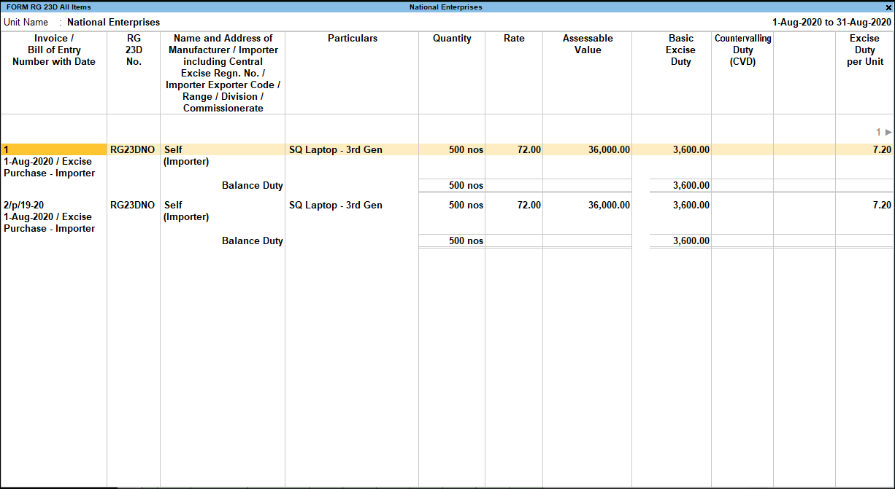This screenshot has height=489, width=895.
Task: Click the centered National Enterprises title bar text
Action: [445, 7]
